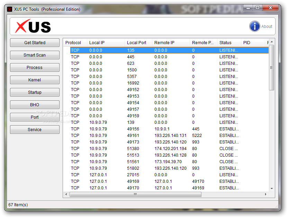
Task: Select the row with local port 49157
Action: point(169,109)
